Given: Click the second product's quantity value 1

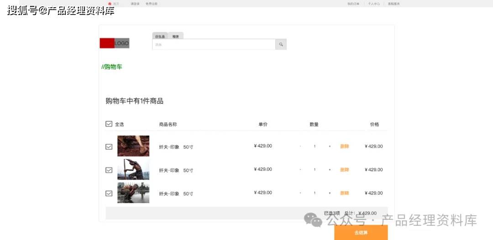Looking at the screenshot, I should click(315, 170).
